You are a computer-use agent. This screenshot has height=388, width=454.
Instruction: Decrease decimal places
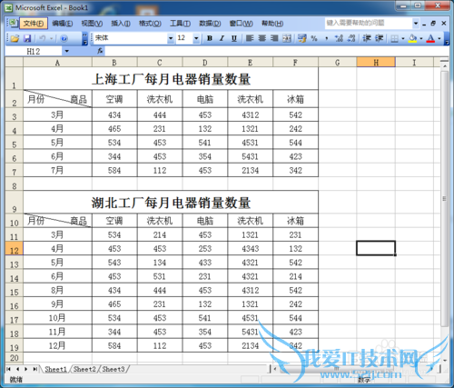[351, 38]
